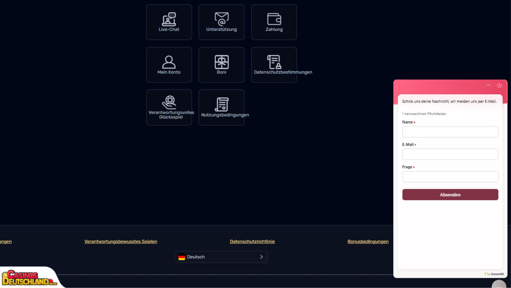511x288 pixels.
Task: Open the Boni gift tile
Action: [221, 65]
